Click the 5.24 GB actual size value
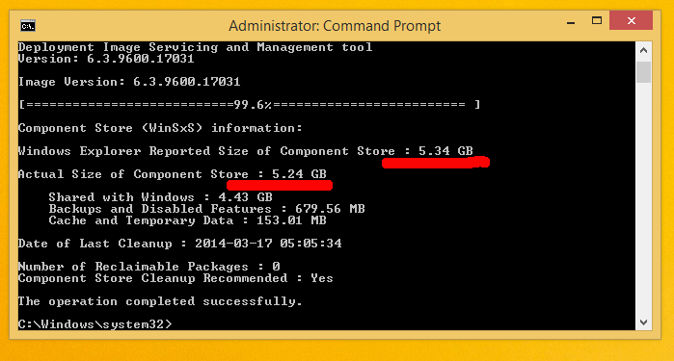This screenshot has height=361, width=674. pyautogui.click(x=299, y=174)
